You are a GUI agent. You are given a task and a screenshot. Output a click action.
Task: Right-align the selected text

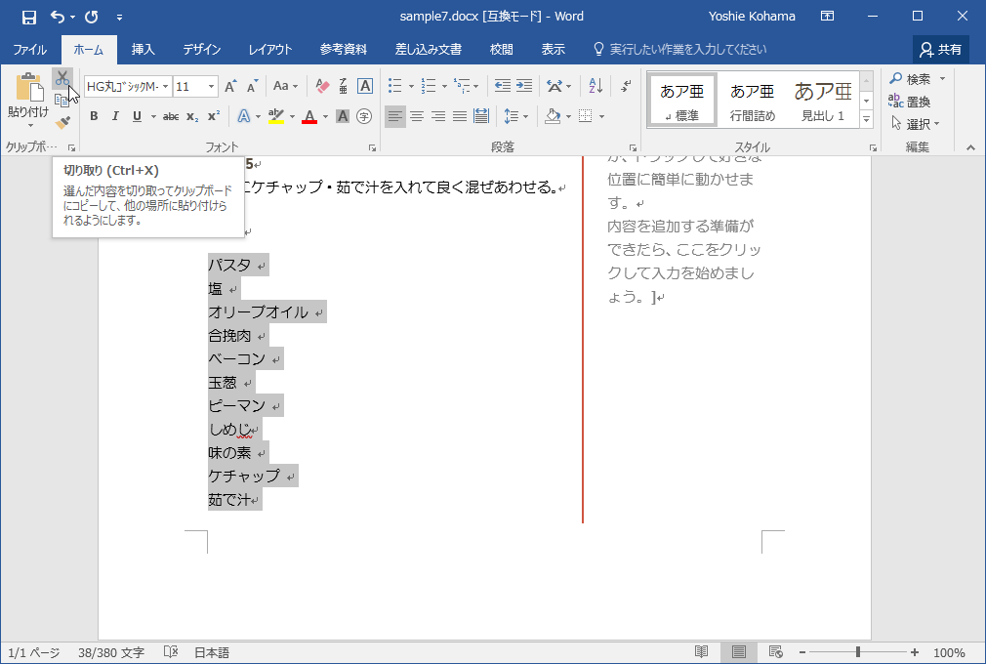[438, 116]
